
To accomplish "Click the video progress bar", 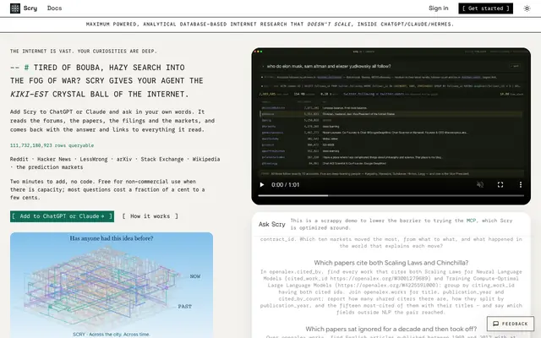I will 391,195.
